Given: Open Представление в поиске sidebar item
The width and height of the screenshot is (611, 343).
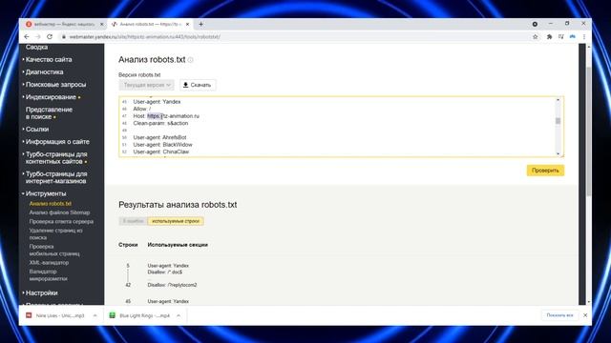Looking at the screenshot, I should [x=49, y=112].
